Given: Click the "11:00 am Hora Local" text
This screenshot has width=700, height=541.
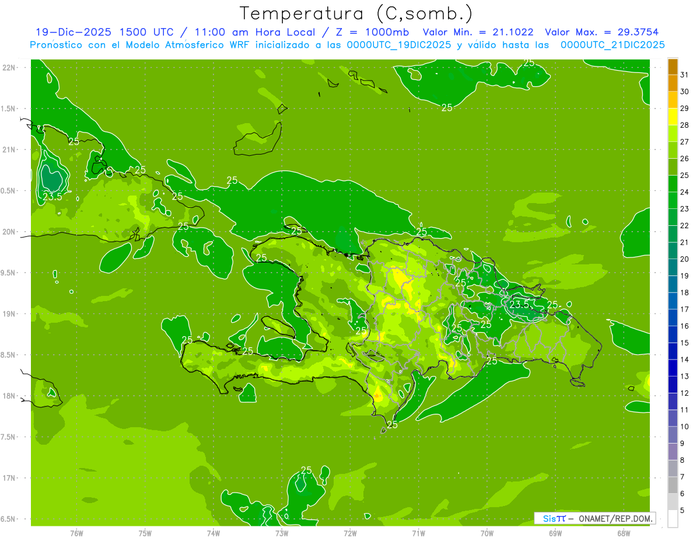Looking at the screenshot, I should click(254, 32).
